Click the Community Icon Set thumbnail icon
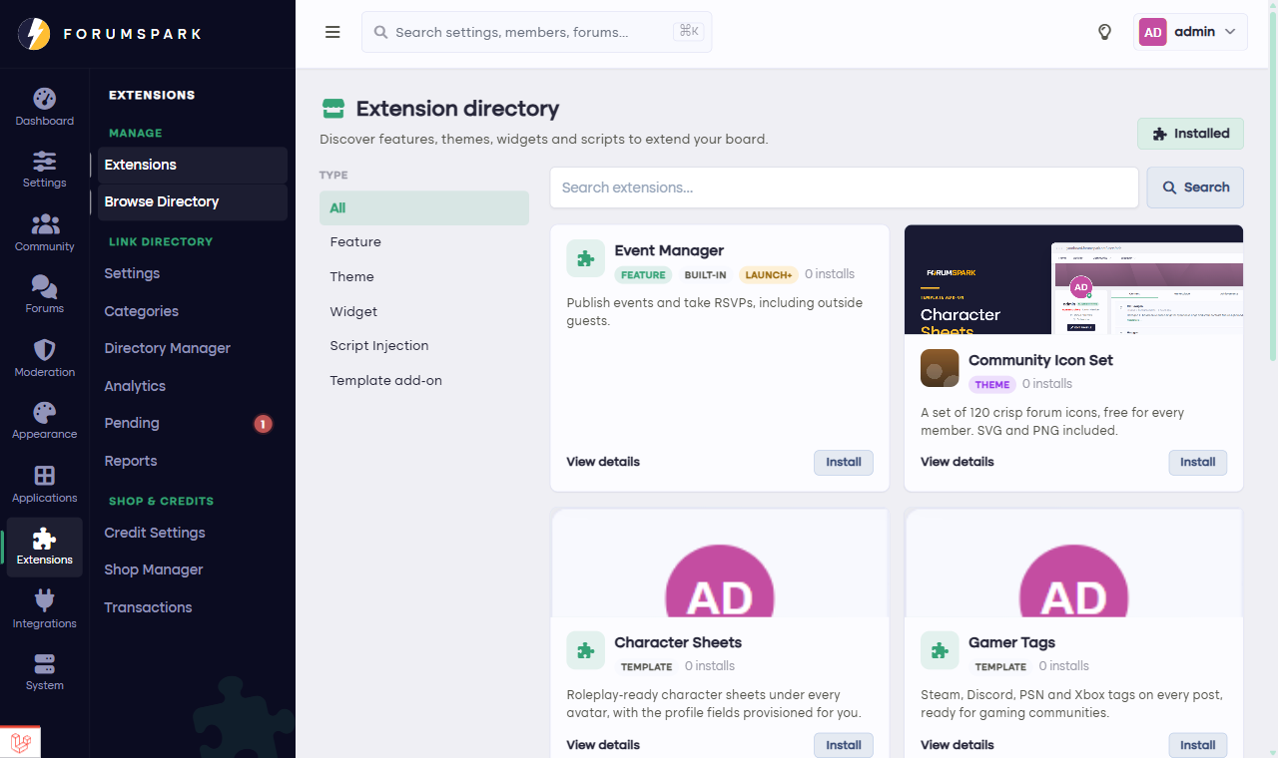 point(940,368)
